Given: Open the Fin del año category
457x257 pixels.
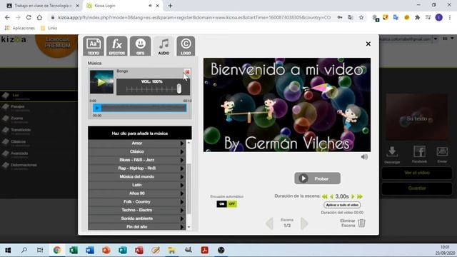Looking at the screenshot, I should coord(136,227).
